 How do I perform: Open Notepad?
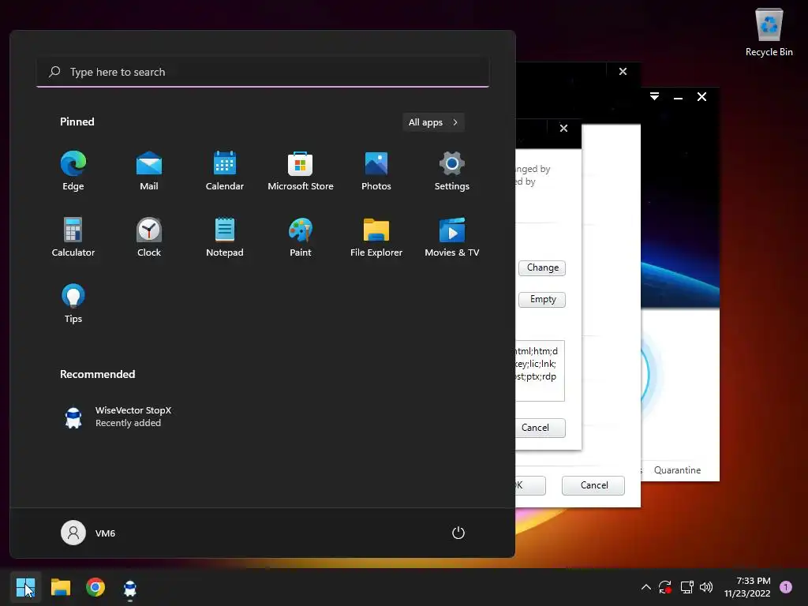(225, 237)
